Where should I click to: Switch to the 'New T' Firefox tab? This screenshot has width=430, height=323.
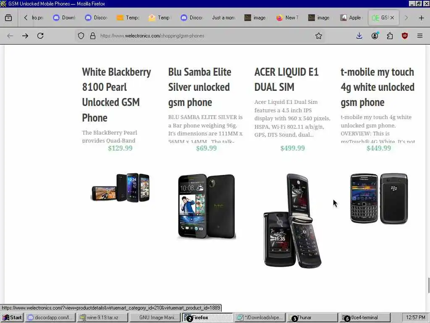[288, 18]
